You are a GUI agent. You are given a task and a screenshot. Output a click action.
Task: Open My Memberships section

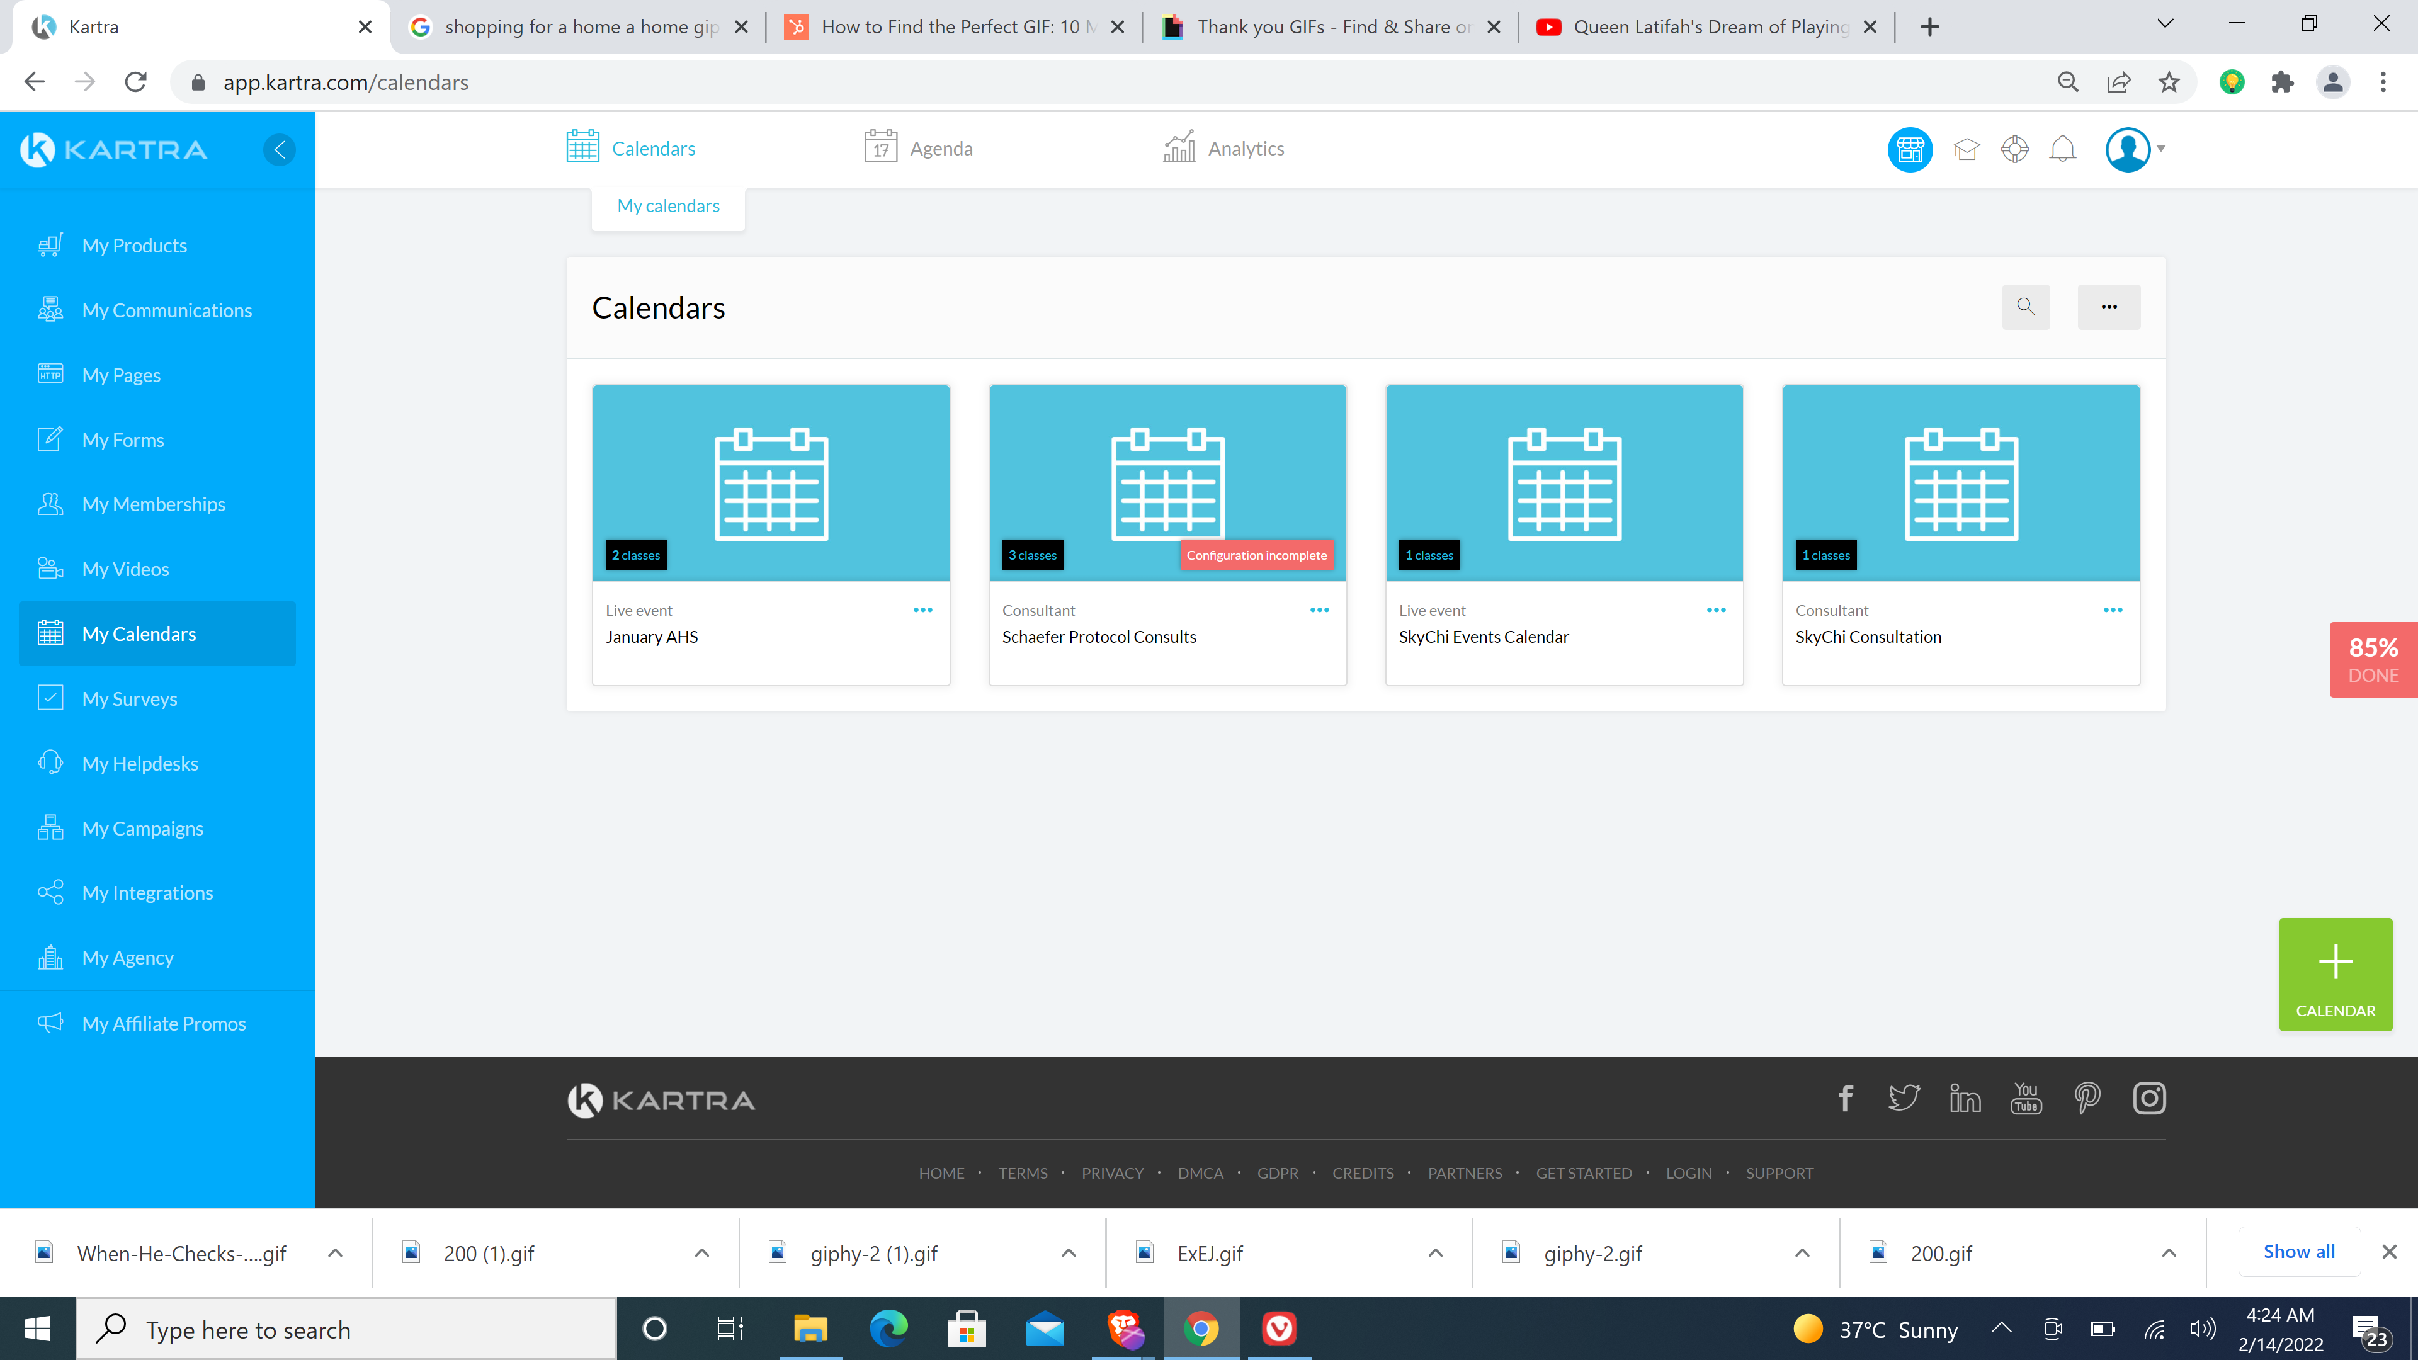tap(153, 504)
